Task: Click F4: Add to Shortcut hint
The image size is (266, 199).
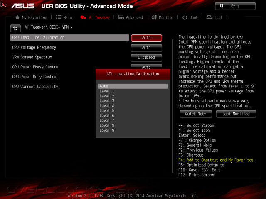Action: tap(216, 160)
